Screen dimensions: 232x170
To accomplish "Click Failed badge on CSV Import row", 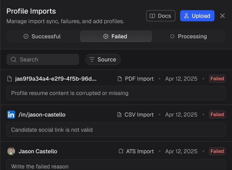I will (217, 115).
